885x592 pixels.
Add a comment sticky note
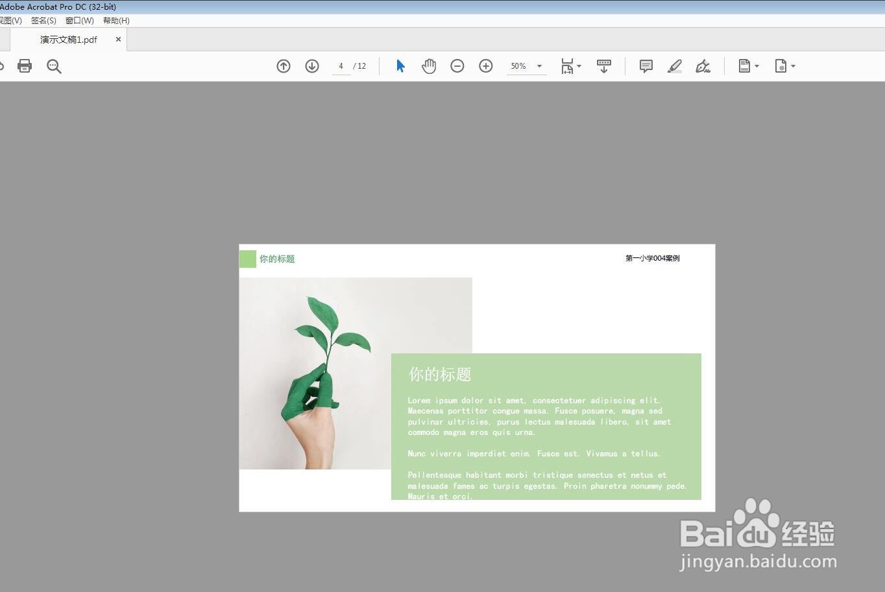646,66
